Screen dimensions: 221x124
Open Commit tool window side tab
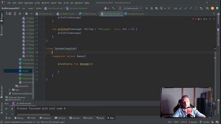tap(1, 31)
